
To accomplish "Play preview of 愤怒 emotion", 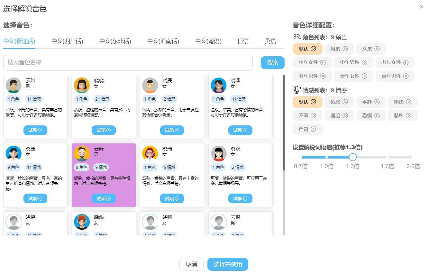I will point(345,102).
